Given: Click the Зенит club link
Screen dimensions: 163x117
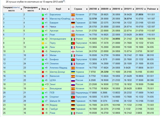Looking at the screenshot, I should tap(53, 85).
